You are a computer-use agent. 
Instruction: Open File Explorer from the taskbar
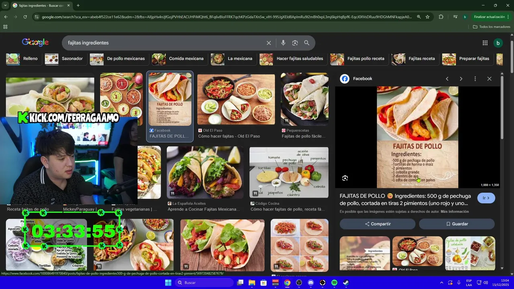[x=252, y=283]
